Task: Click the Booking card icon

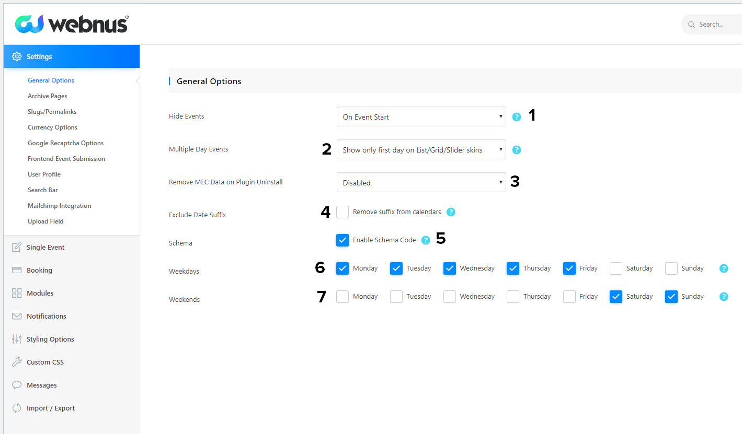Action: 17,270
